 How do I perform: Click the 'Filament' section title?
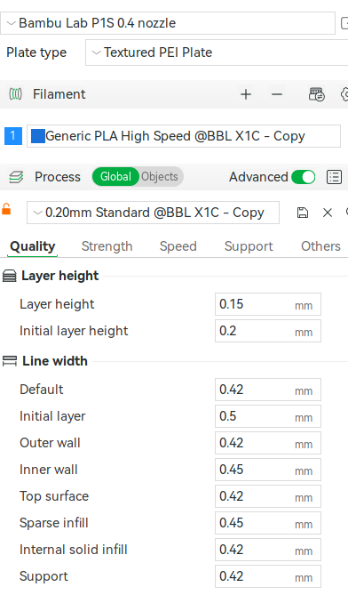pyautogui.click(x=59, y=94)
